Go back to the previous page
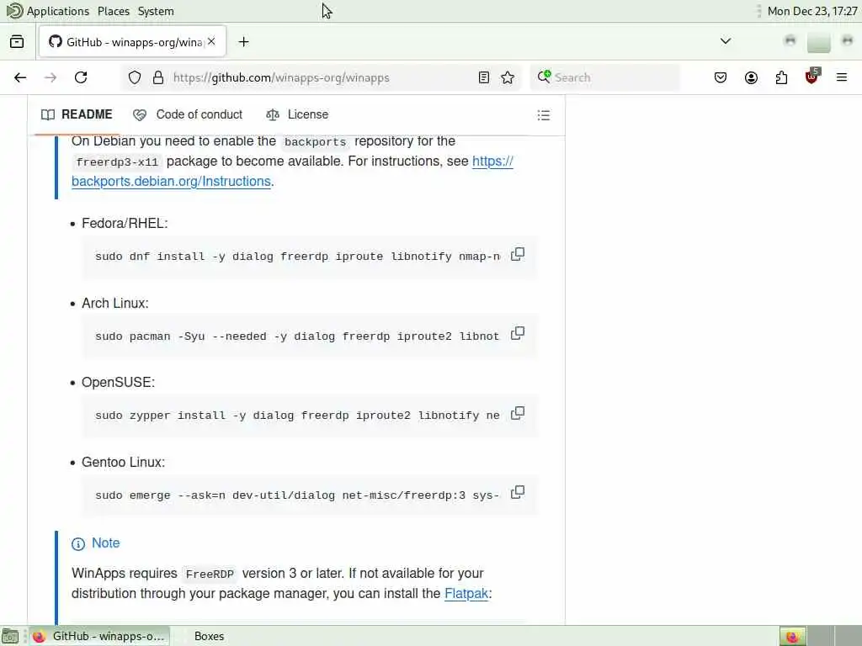Image resolution: width=862 pixels, height=646 pixels. (20, 77)
